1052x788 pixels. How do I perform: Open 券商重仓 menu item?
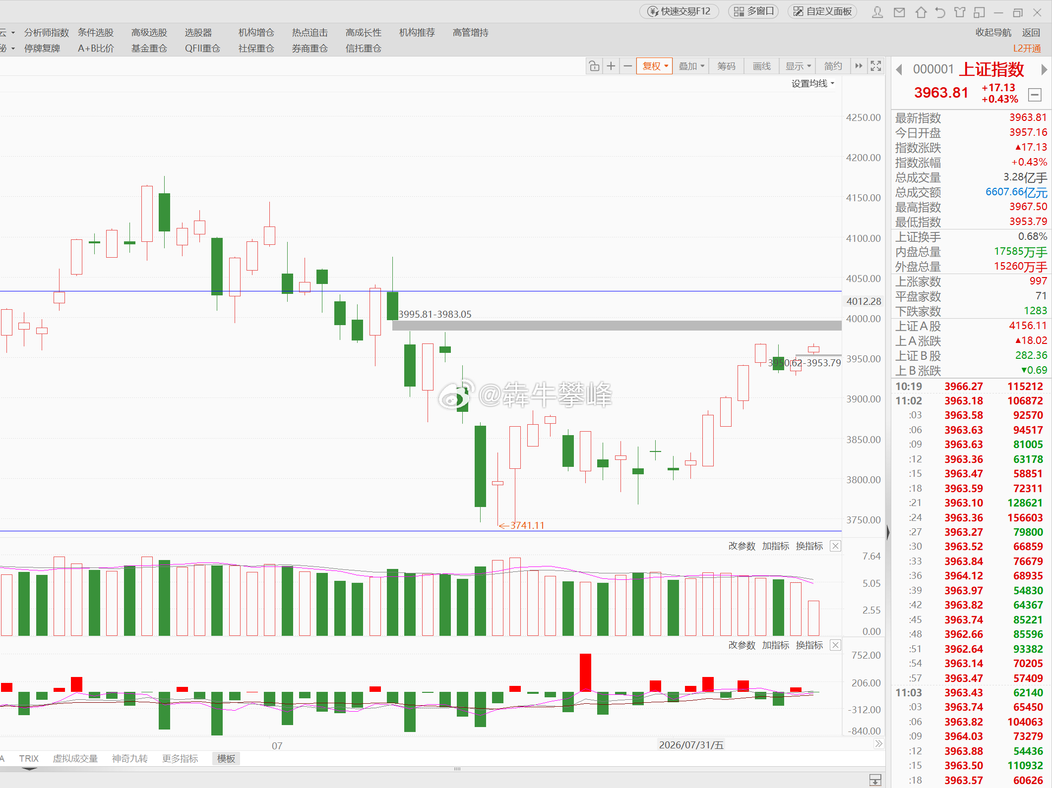click(310, 49)
